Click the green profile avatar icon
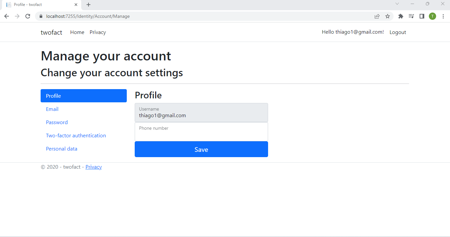This screenshot has height=237, width=450. (432, 16)
